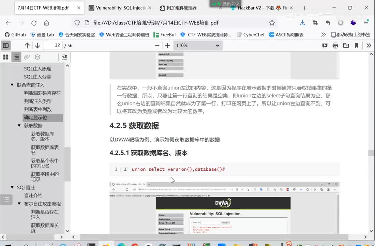375x246 pixels.
Task: Zoom in with plus button
Action: pos(167,45)
